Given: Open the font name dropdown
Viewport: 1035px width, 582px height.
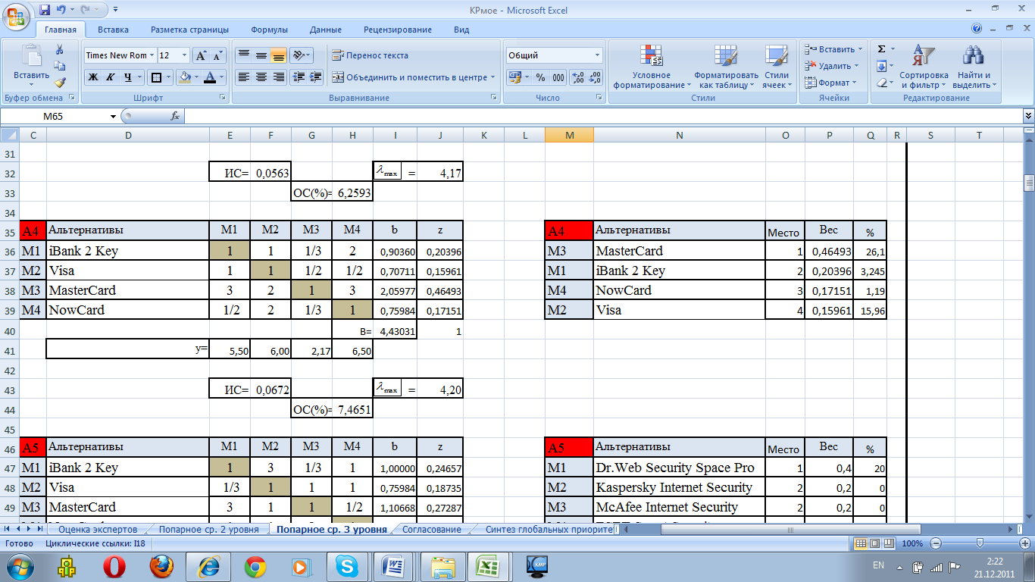Looking at the screenshot, I should coord(152,55).
